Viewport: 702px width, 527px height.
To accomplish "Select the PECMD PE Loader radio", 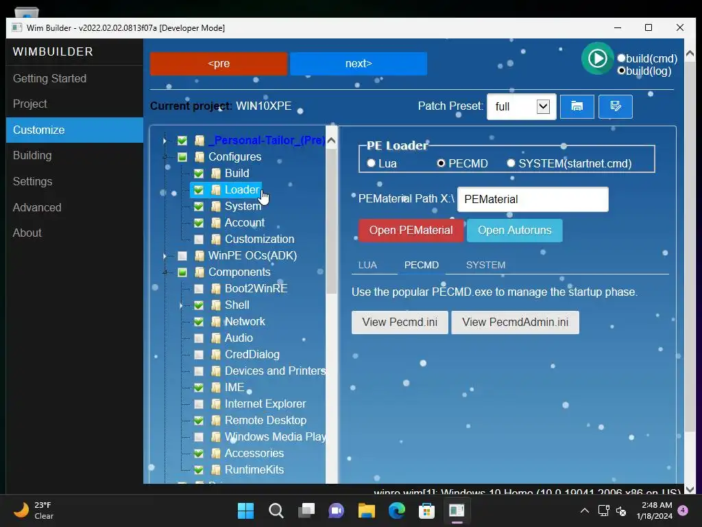I will [x=441, y=163].
